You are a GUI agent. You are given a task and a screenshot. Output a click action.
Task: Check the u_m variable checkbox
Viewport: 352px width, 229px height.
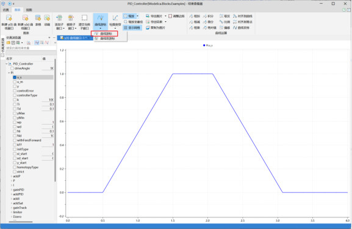click(15, 82)
